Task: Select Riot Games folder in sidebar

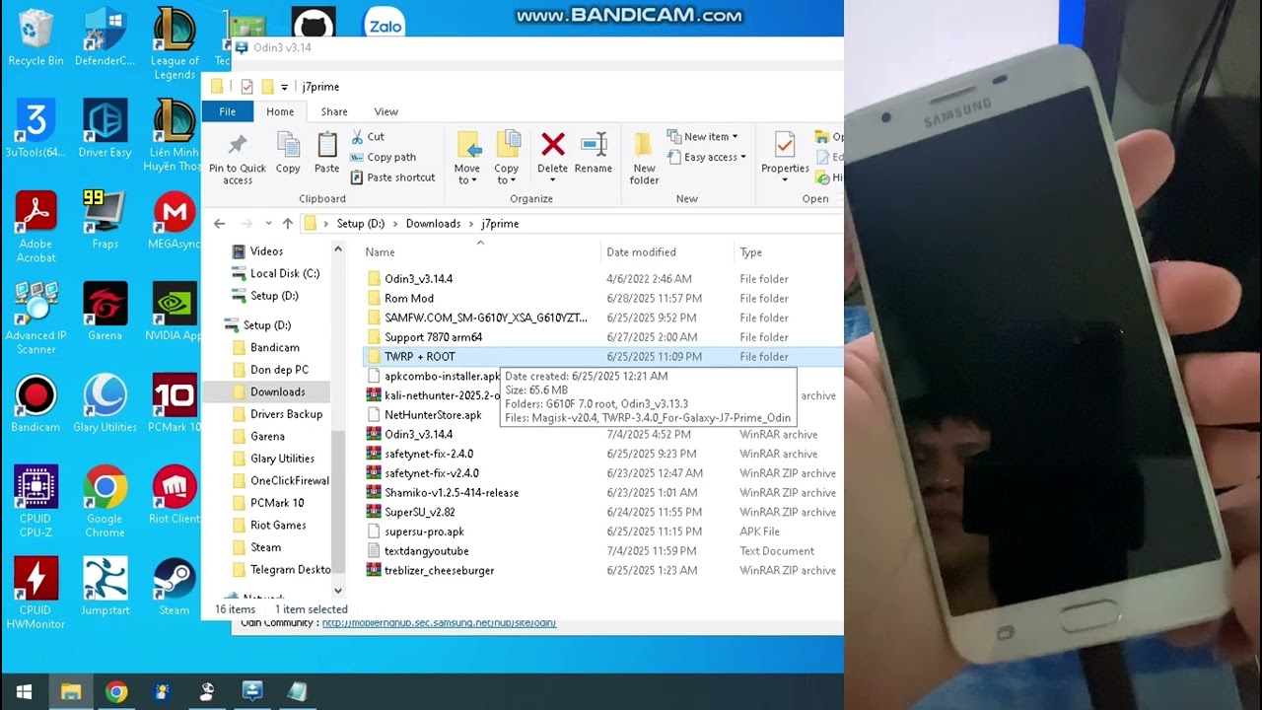Action: point(278,525)
